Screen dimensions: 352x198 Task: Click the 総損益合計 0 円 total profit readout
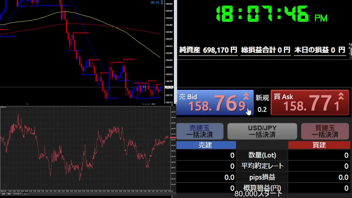[x=266, y=50]
